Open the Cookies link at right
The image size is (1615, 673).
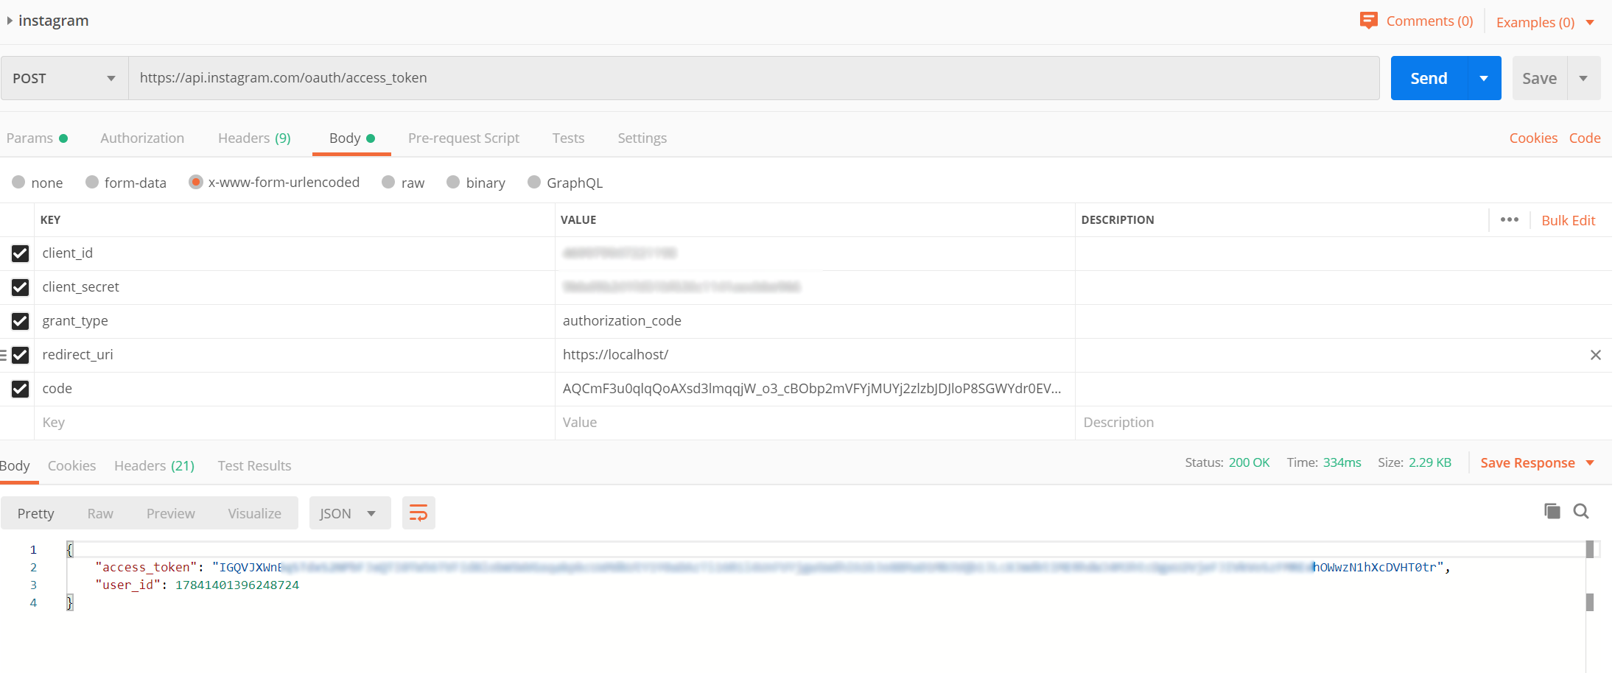click(1533, 138)
